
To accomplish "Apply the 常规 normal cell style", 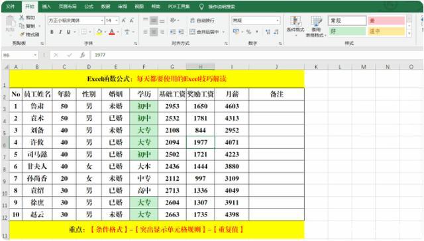I will 347,21.
